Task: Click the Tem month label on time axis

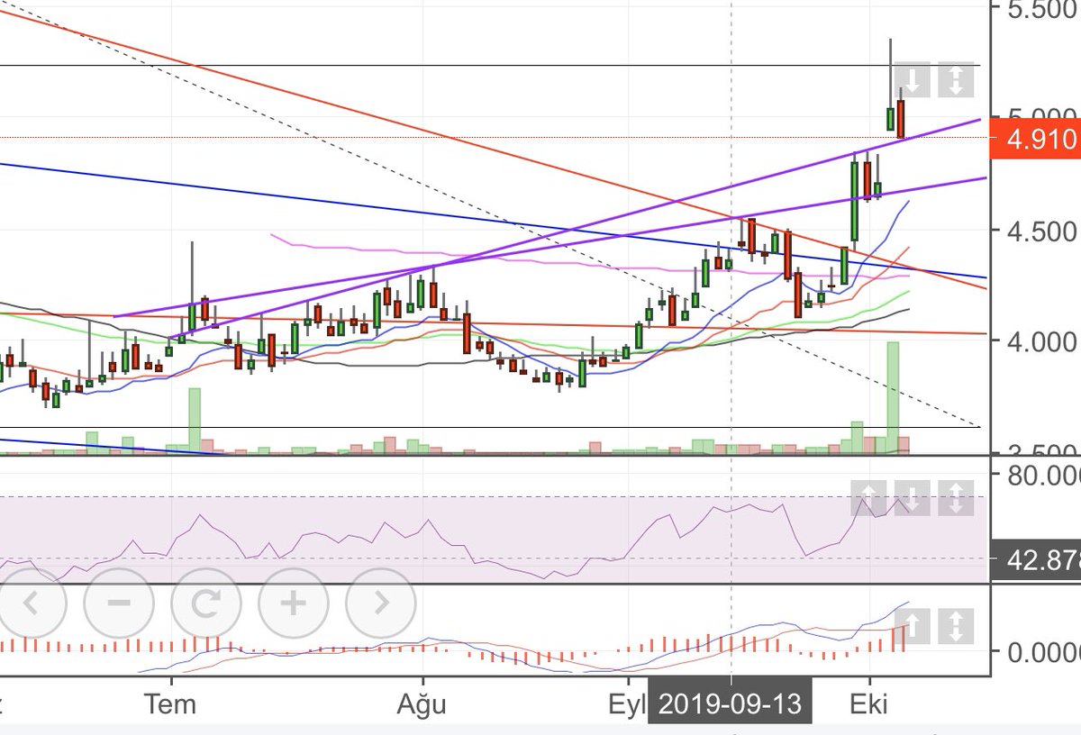Action: [x=170, y=704]
